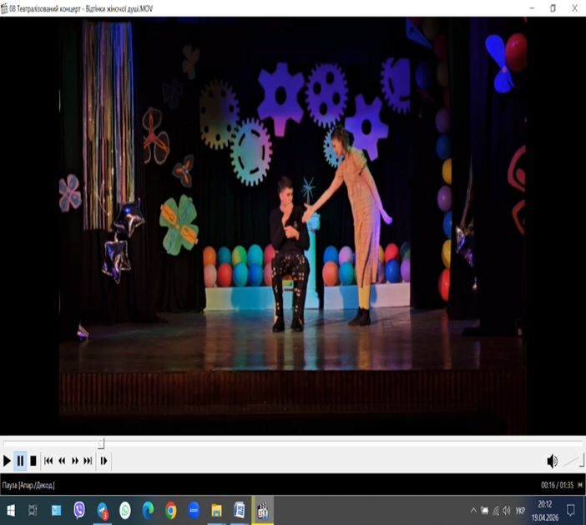Viewport: 586px width, 525px height.
Task: Skip to previous file in playlist
Action: tap(48, 461)
